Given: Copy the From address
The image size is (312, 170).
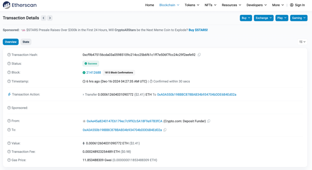Looking at the screenshot, I should point(209,121).
